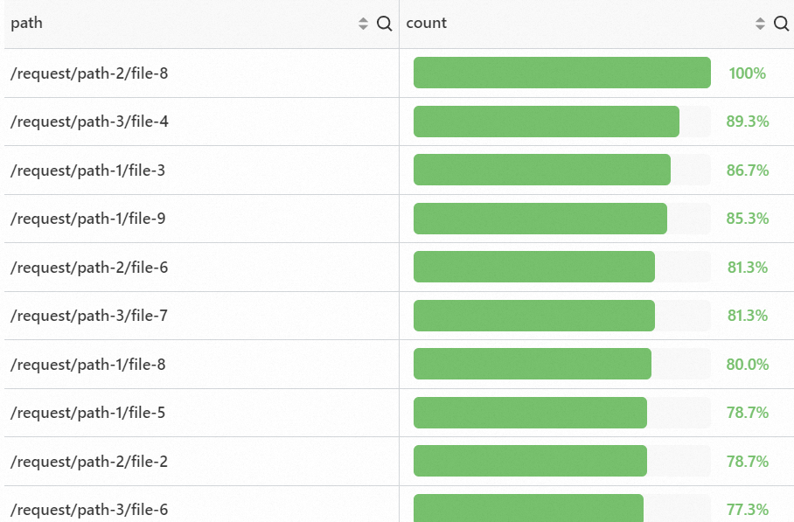Select the /request/path-1/file-8 row
The image size is (794, 522).
[87, 365]
